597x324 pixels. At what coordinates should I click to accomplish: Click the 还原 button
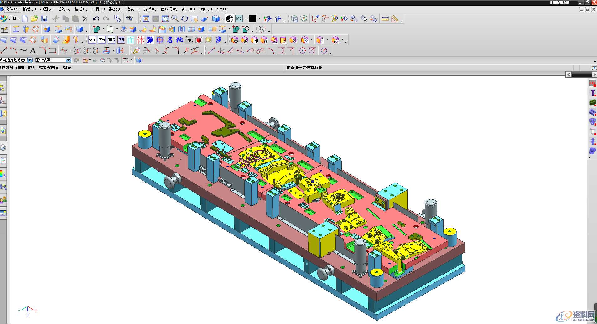(121, 40)
